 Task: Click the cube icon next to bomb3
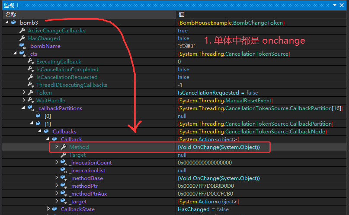click(14, 23)
